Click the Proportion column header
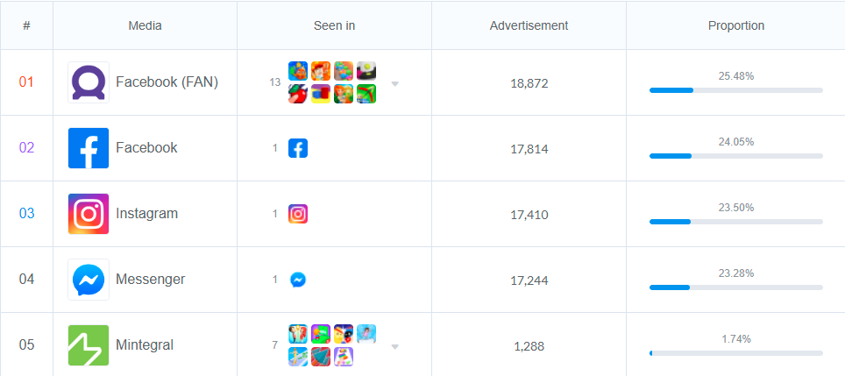The height and width of the screenshot is (376, 845). [735, 25]
